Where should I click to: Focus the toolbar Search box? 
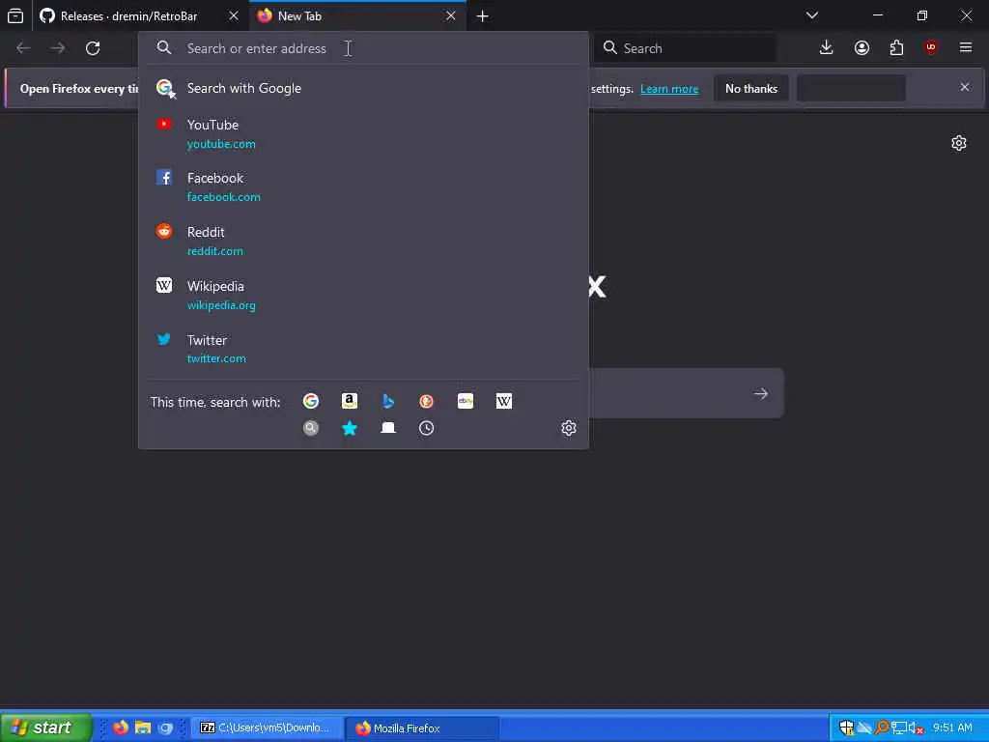tap(685, 48)
